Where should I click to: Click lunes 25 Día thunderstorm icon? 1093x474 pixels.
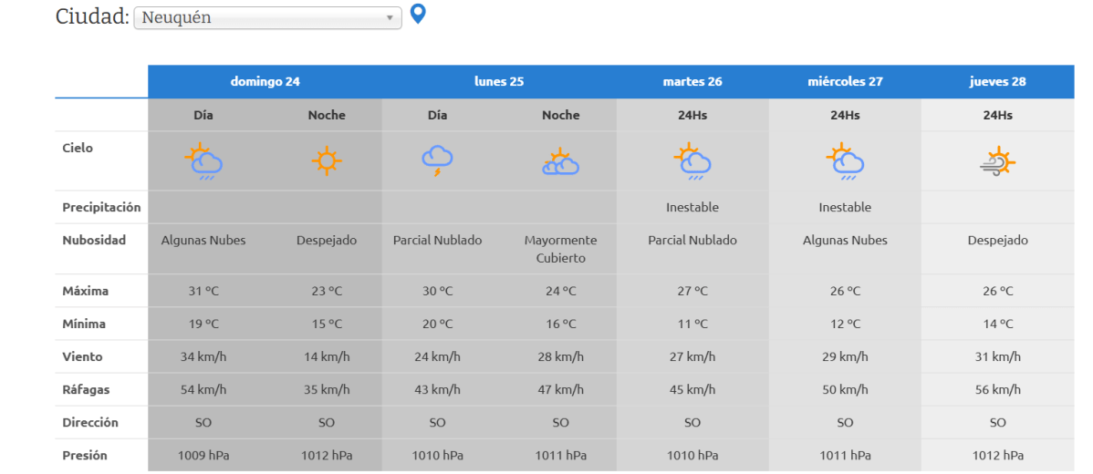(437, 161)
